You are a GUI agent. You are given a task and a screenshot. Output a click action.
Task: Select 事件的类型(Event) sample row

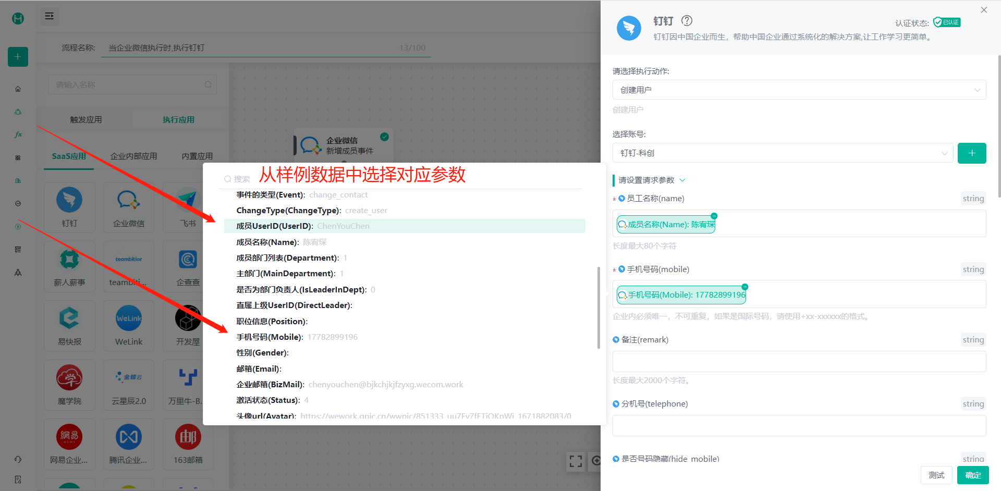(x=405, y=195)
